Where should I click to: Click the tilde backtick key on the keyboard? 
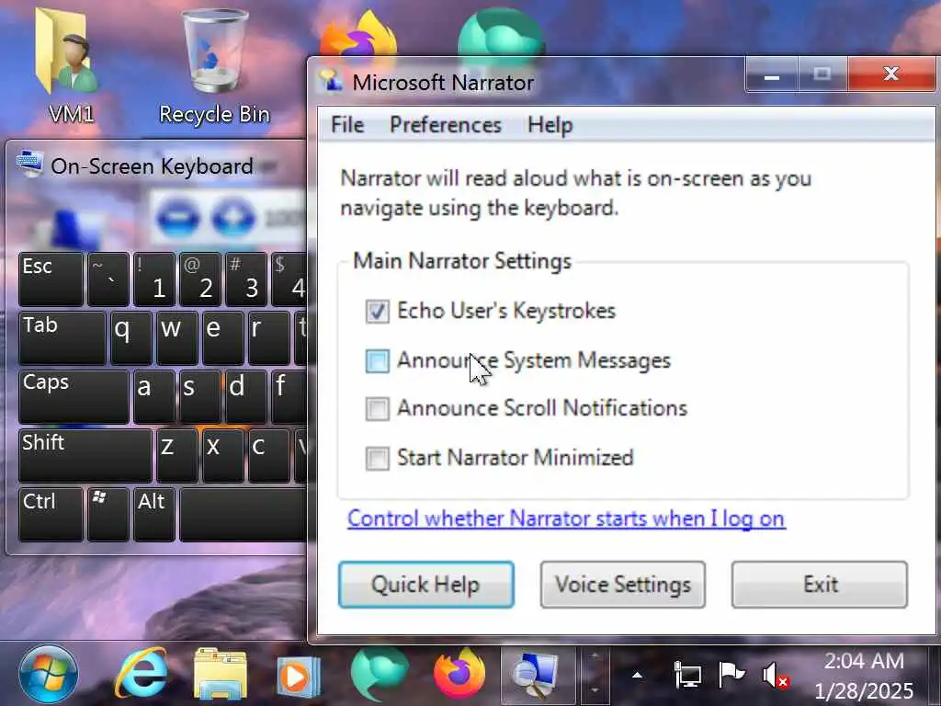108,279
